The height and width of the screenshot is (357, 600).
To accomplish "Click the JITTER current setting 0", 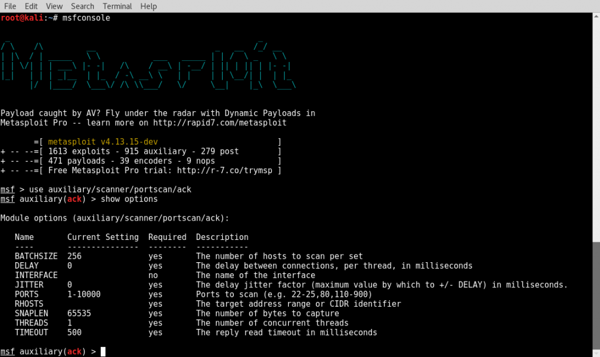I will (70, 285).
